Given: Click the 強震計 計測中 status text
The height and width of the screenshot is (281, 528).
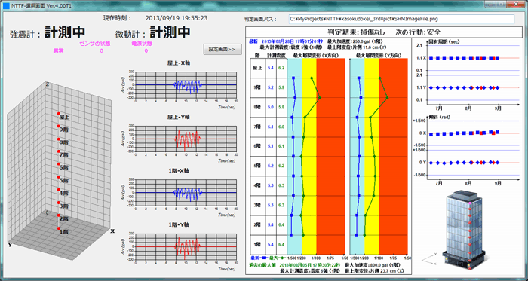Looking at the screenshot, I should (x=48, y=32).
